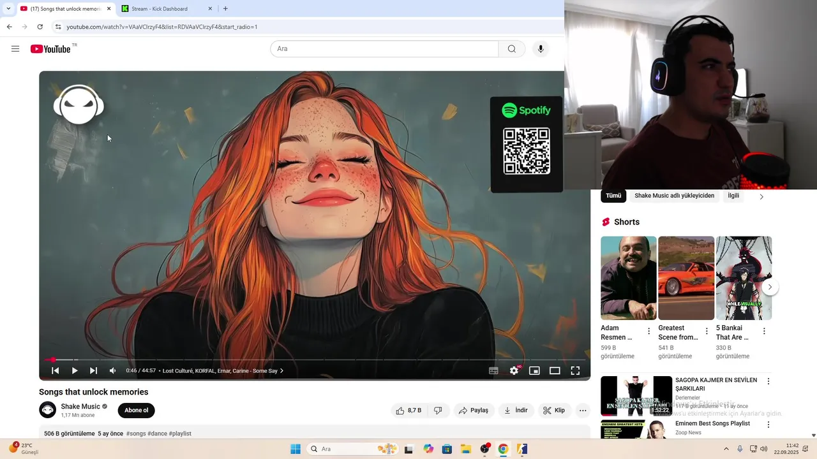Open File Explorer from taskbar

(465, 449)
